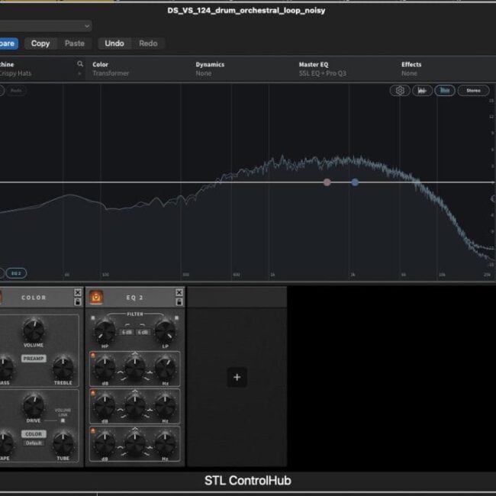Close the EQ 2 module
Viewport: 496px width, 496px height.
pyautogui.click(x=179, y=292)
